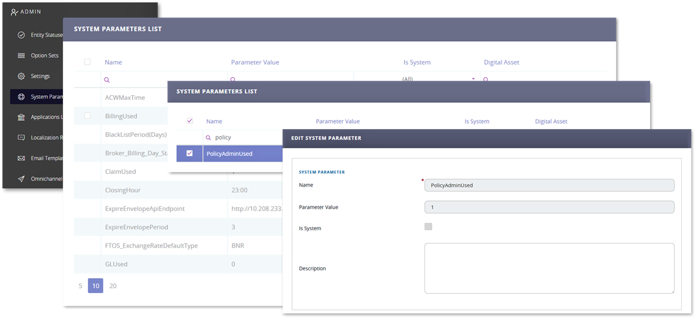Click the Applications bank building icon
The width and height of the screenshot is (698, 320).
coord(21,117)
